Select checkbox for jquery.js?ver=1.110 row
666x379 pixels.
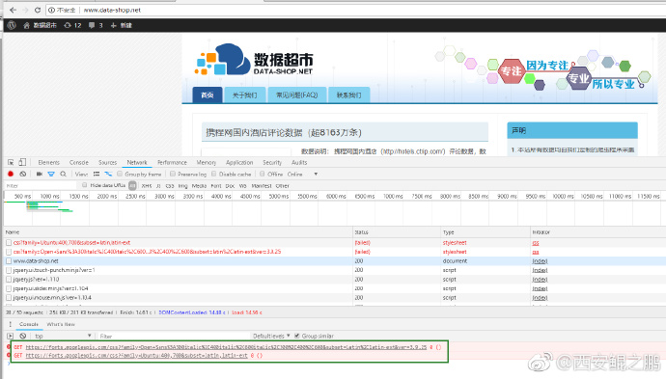(9, 280)
